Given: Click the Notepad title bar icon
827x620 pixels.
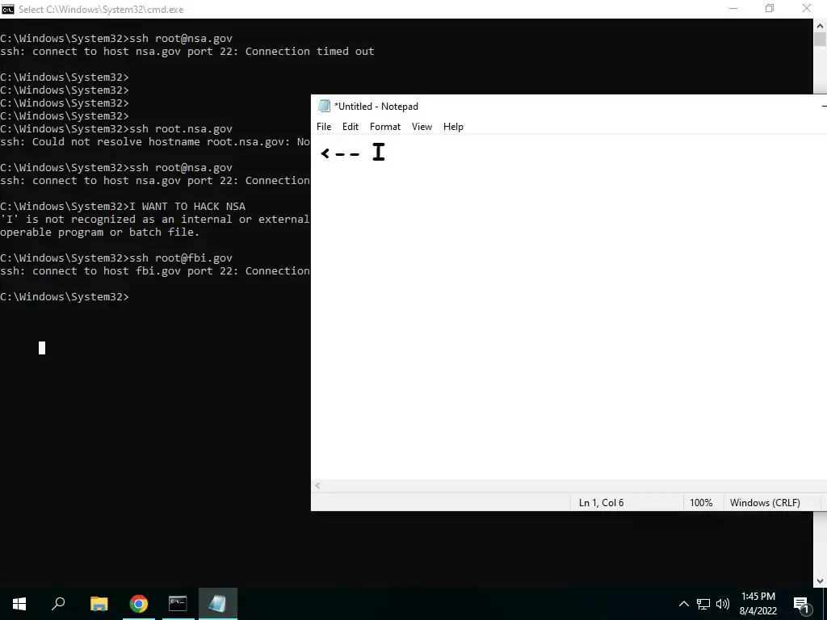Looking at the screenshot, I should point(324,106).
